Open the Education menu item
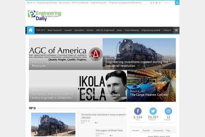This screenshot has height=137, width=205. (x=79, y=30)
